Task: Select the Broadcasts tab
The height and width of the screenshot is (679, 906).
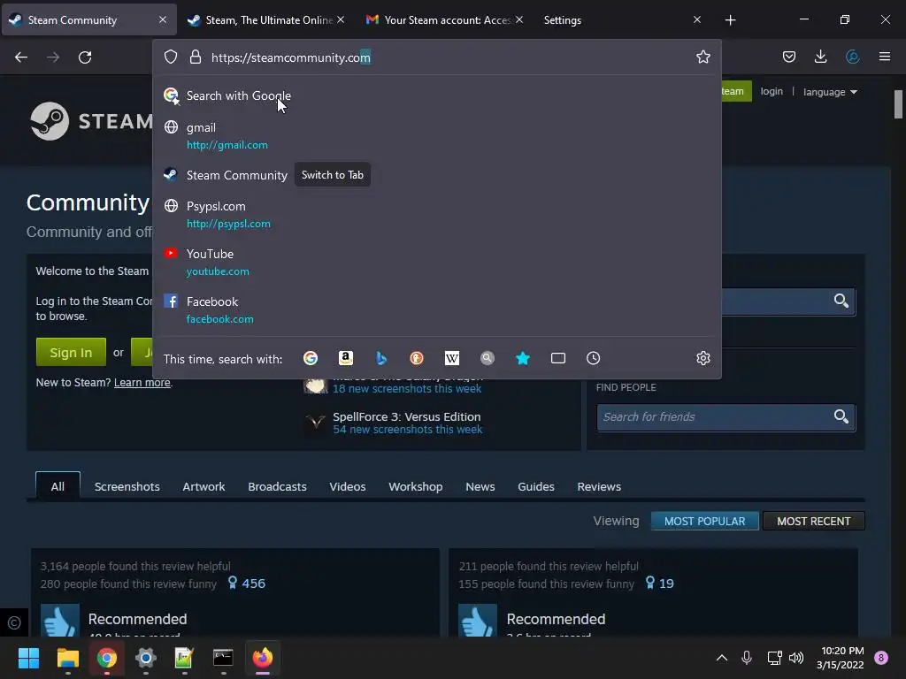Action: pos(277,487)
